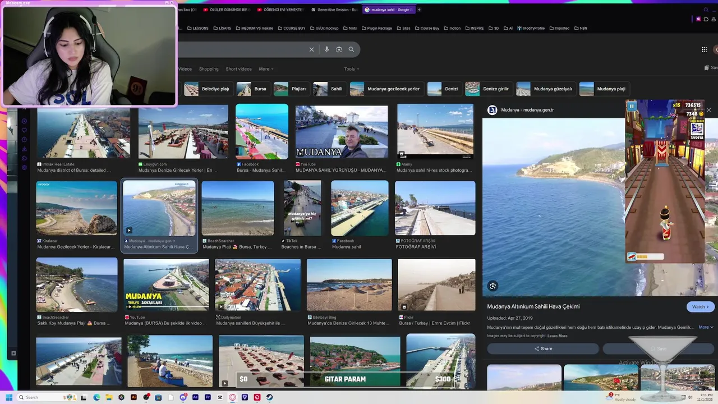Search inside image with Lens icon on preview
The height and width of the screenshot is (404, 718).
point(493,286)
